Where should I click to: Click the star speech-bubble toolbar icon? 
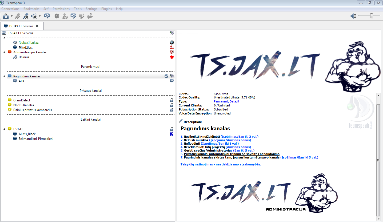(73, 16)
